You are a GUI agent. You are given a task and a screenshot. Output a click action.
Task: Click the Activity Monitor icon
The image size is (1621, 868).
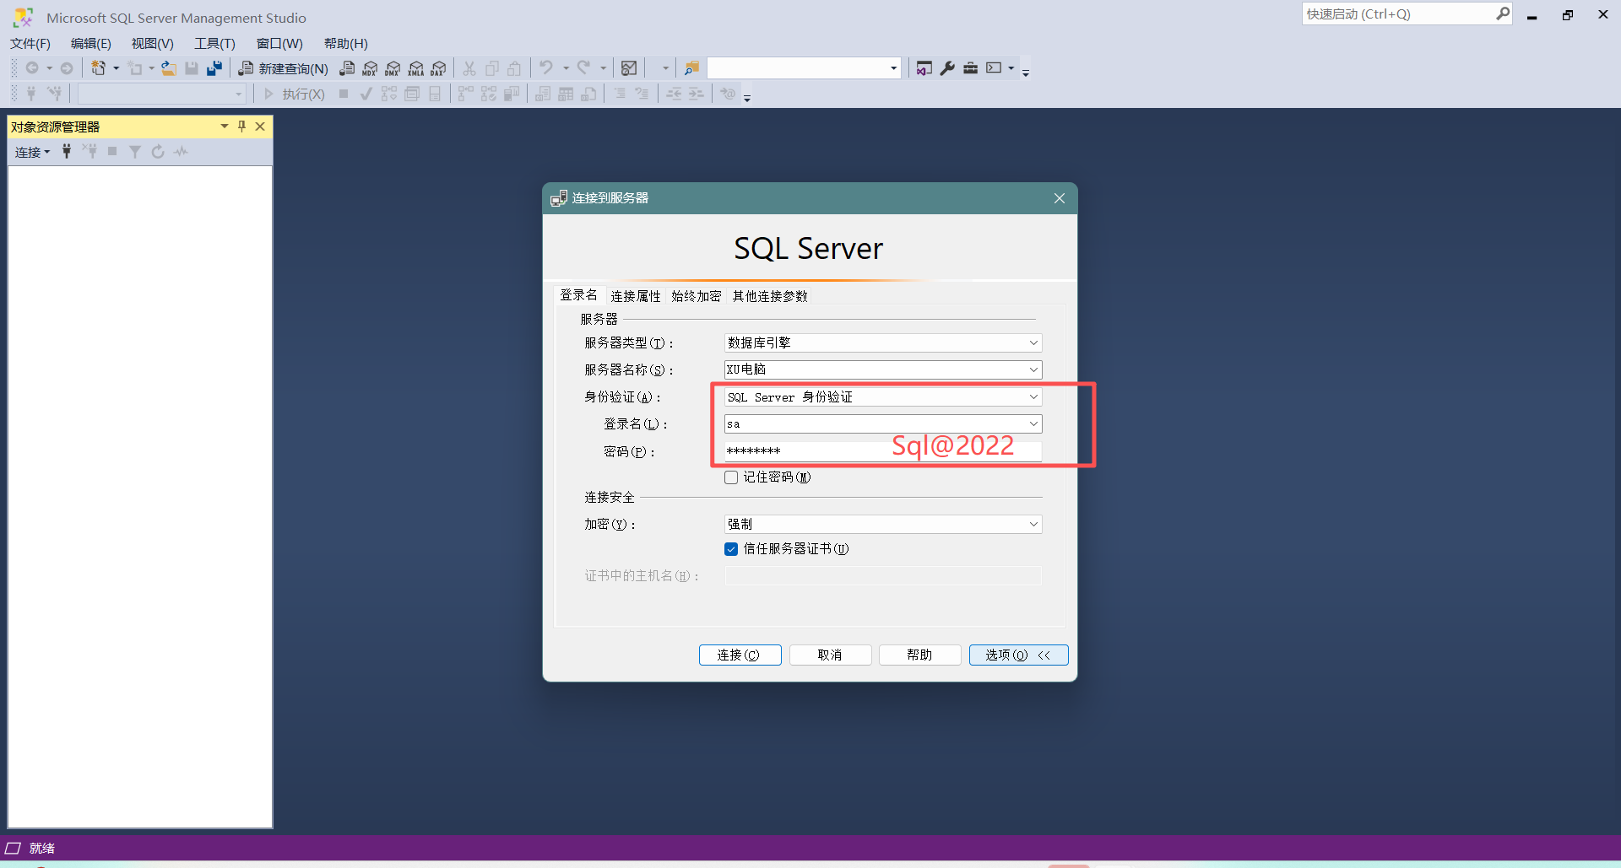click(629, 68)
